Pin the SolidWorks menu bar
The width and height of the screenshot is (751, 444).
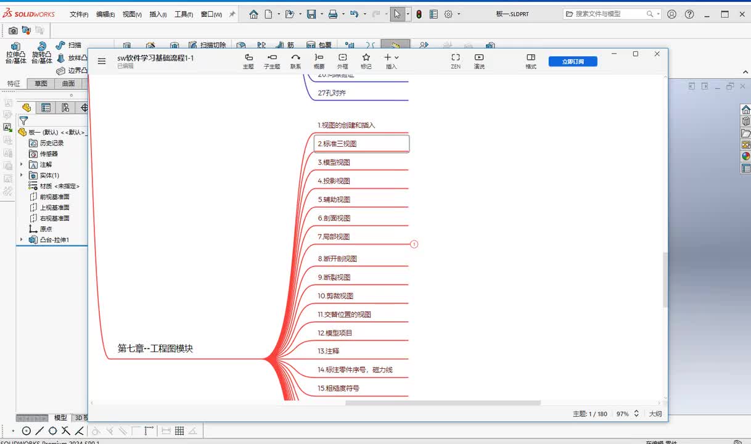tap(232, 14)
